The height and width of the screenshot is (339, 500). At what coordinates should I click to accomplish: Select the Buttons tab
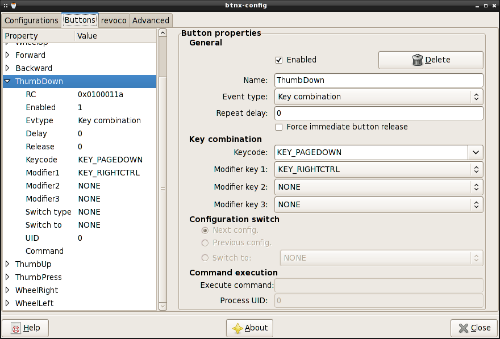[x=80, y=20]
